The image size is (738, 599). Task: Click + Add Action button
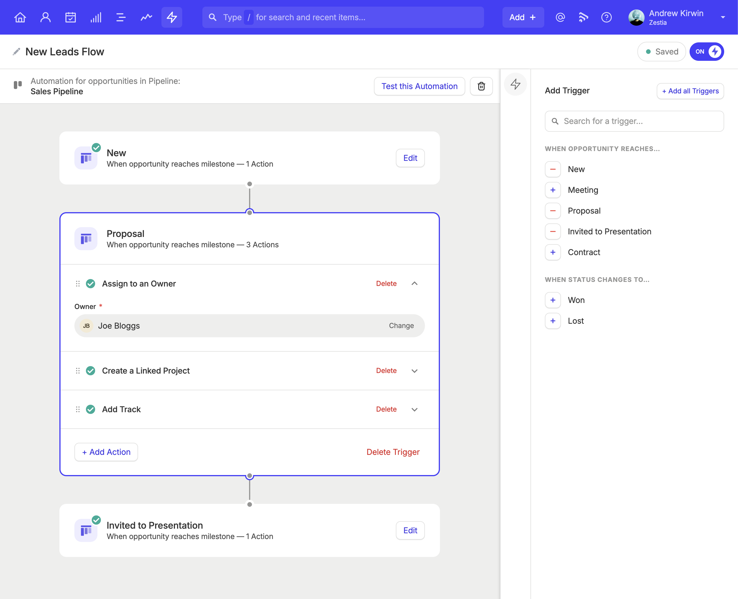106,452
